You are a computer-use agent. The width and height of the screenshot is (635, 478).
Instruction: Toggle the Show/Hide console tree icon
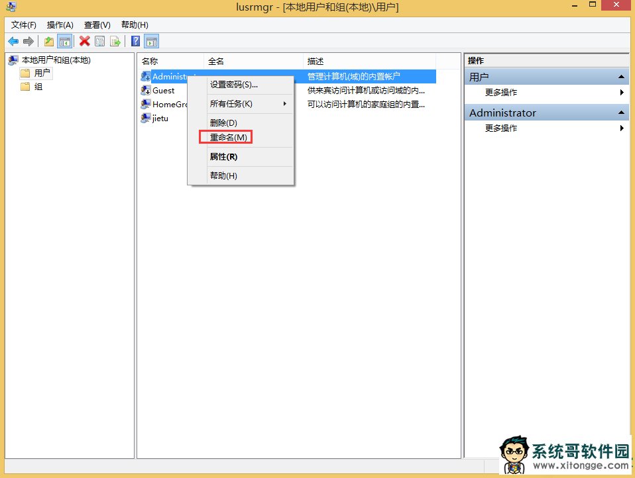click(x=64, y=41)
